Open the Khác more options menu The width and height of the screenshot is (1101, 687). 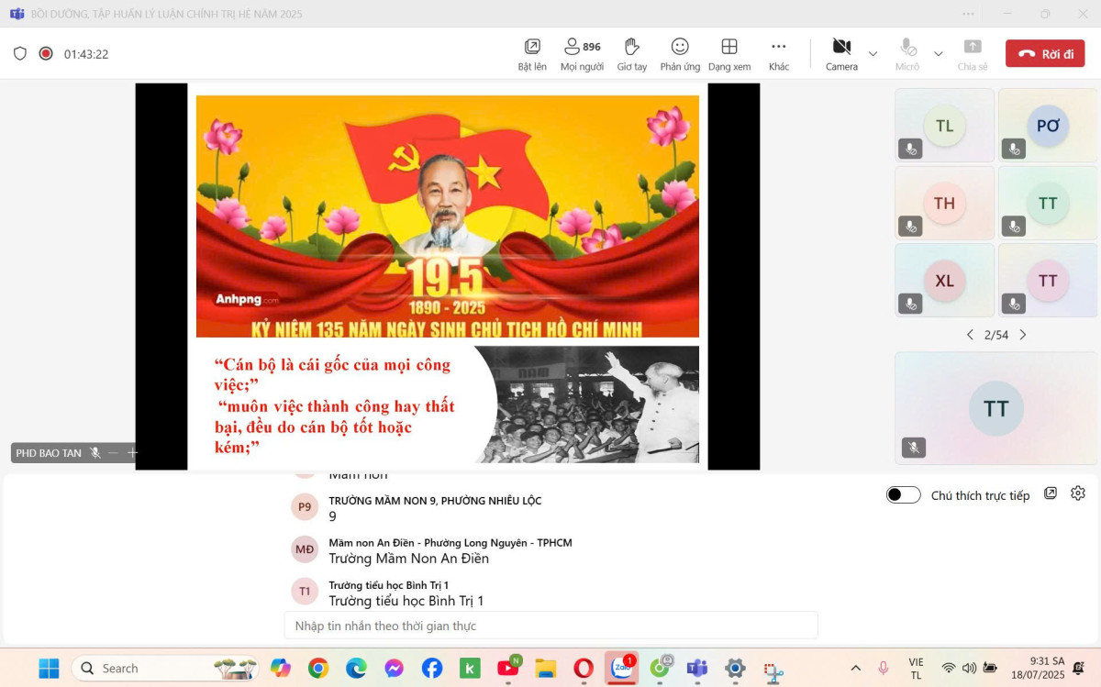pyautogui.click(x=779, y=53)
